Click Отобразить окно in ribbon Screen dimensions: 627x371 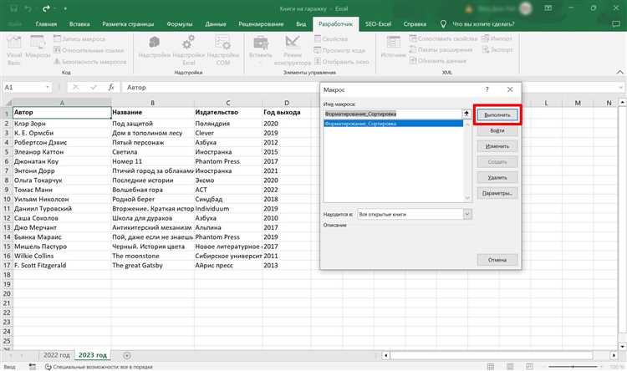tap(341, 62)
